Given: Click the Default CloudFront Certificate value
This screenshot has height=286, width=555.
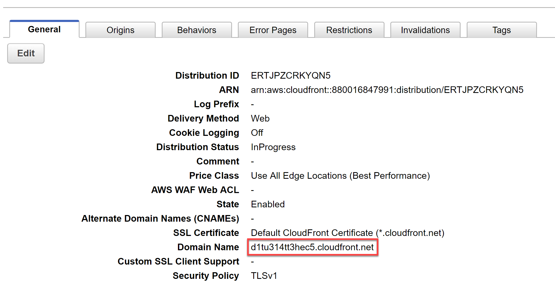Looking at the screenshot, I should pos(347,233).
